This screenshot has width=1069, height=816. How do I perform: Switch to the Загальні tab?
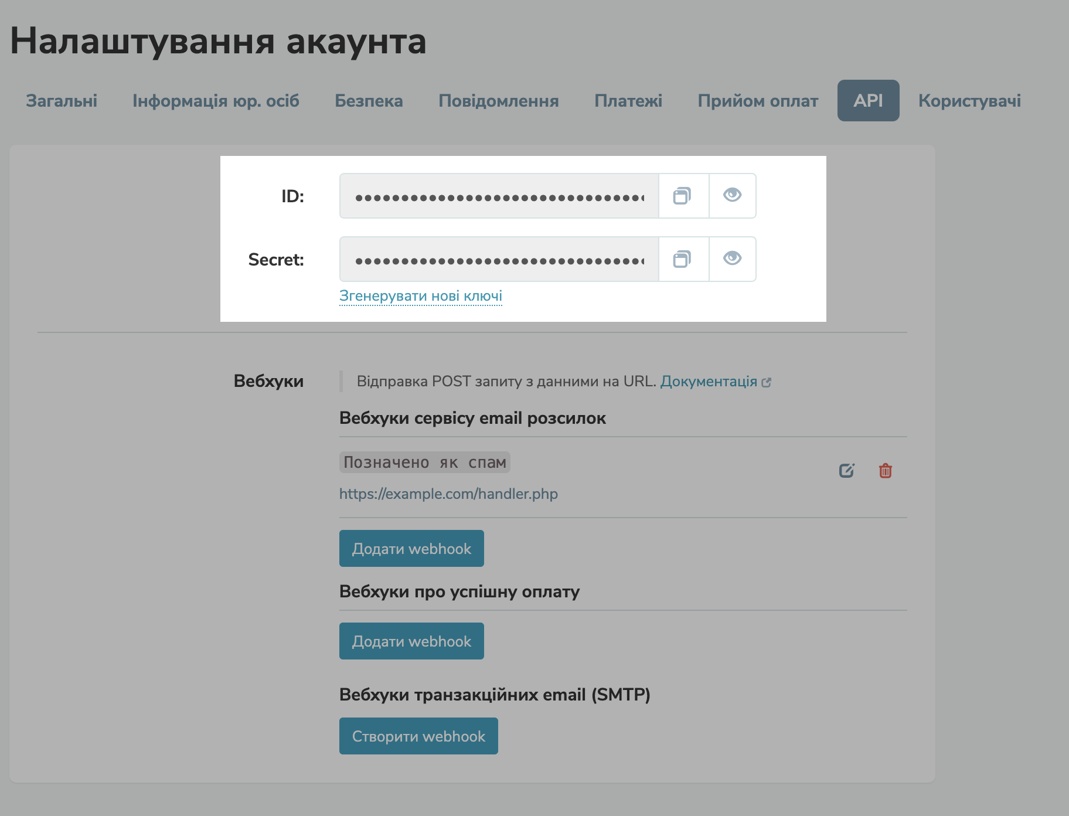[x=61, y=100]
